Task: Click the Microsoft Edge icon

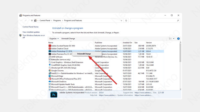Action: 50,76
